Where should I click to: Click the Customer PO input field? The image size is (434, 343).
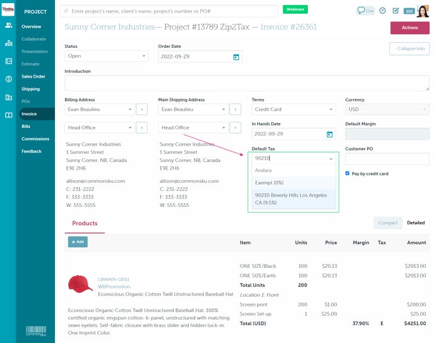click(387, 159)
